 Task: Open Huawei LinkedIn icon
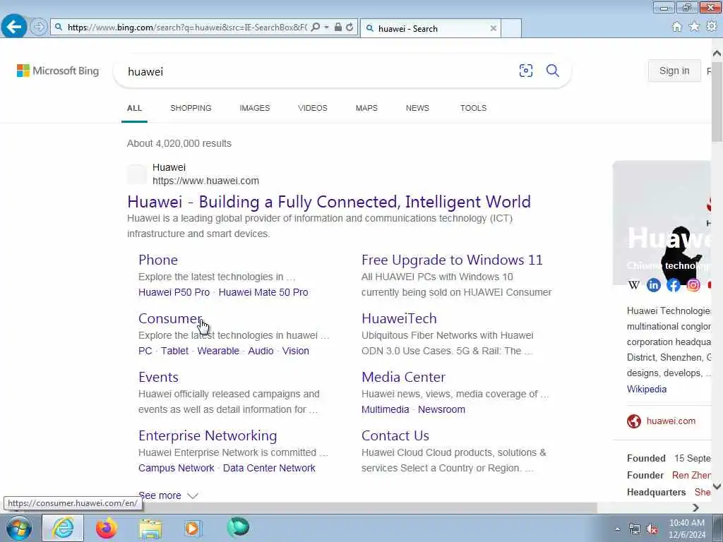point(653,285)
